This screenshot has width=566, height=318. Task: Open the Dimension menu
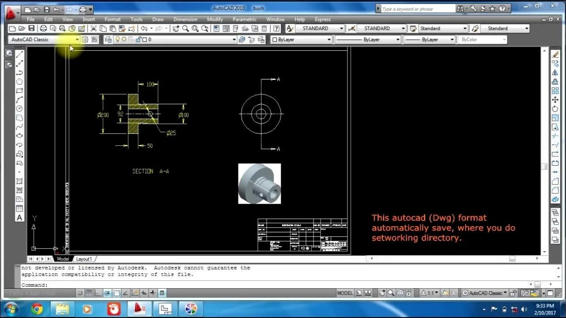185,19
